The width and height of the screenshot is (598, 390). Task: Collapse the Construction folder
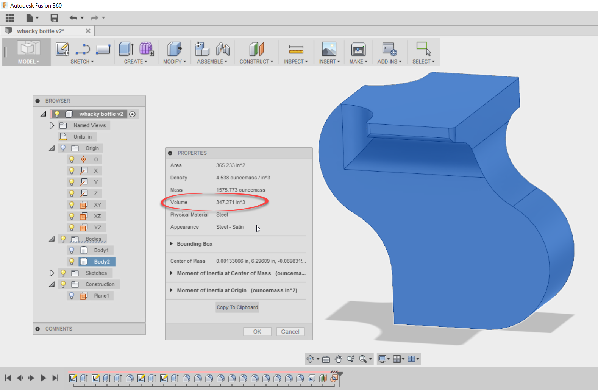(x=52, y=284)
